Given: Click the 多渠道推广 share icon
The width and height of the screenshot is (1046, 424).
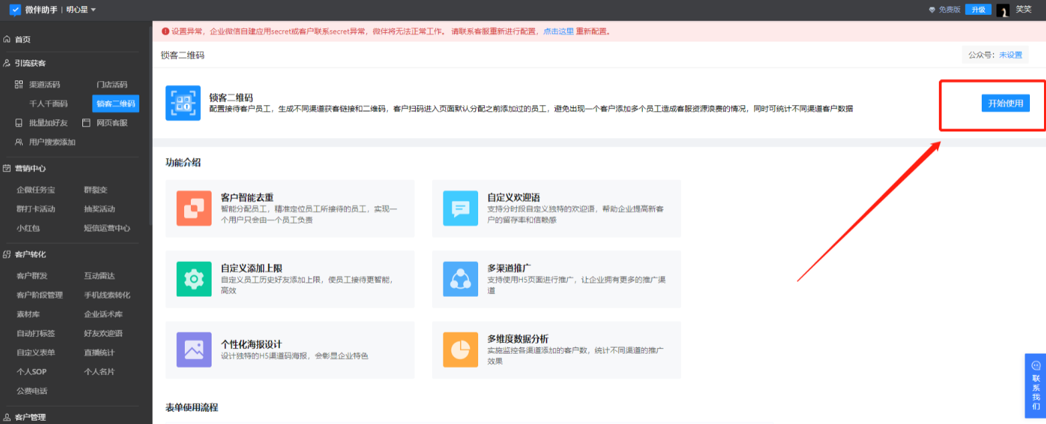Looking at the screenshot, I should (x=461, y=279).
